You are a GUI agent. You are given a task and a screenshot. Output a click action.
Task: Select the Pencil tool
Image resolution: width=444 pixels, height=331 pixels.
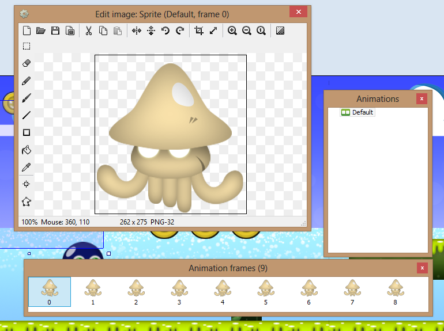27,81
